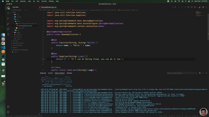Open the Extensions view
This screenshot has height=117, width=209.
8,29
